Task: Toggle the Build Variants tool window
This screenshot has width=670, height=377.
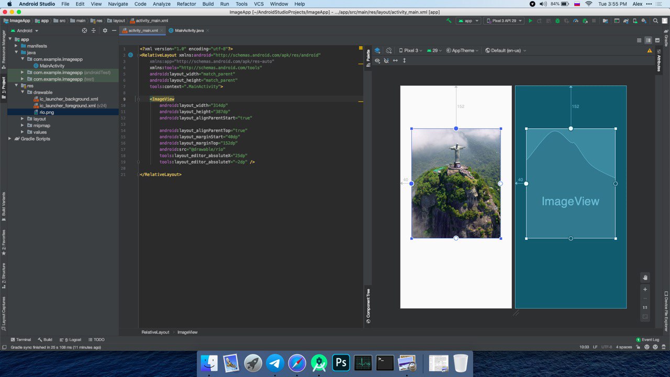Action: tap(4, 206)
